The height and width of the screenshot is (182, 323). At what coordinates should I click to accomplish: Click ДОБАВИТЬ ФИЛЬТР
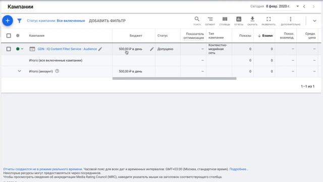(107, 21)
